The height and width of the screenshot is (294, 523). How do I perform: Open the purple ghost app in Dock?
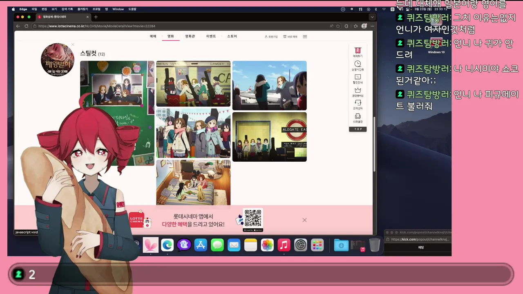(x=184, y=245)
